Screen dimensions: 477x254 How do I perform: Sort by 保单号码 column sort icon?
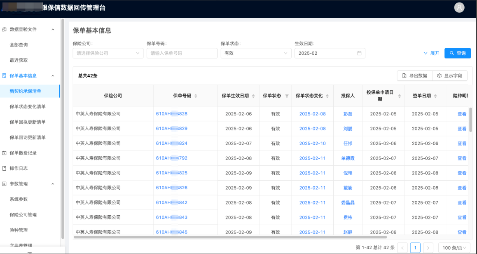pyautogui.click(x=196, y=96)
